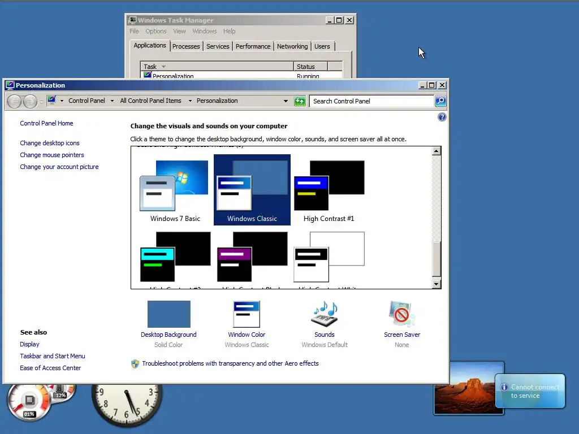This screenshot has height=434, width=579.
Task: Click the Status column header in Task Manager
Action: pyautogui.click(x=310, y=67)
